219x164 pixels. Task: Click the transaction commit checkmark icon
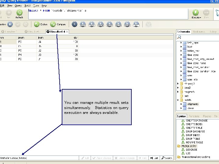(x=18, y=24)
